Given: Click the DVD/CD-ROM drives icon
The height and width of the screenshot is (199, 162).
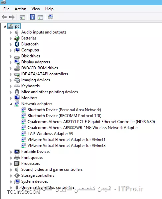Looking at the screenshot, I should tap(17, 68).
